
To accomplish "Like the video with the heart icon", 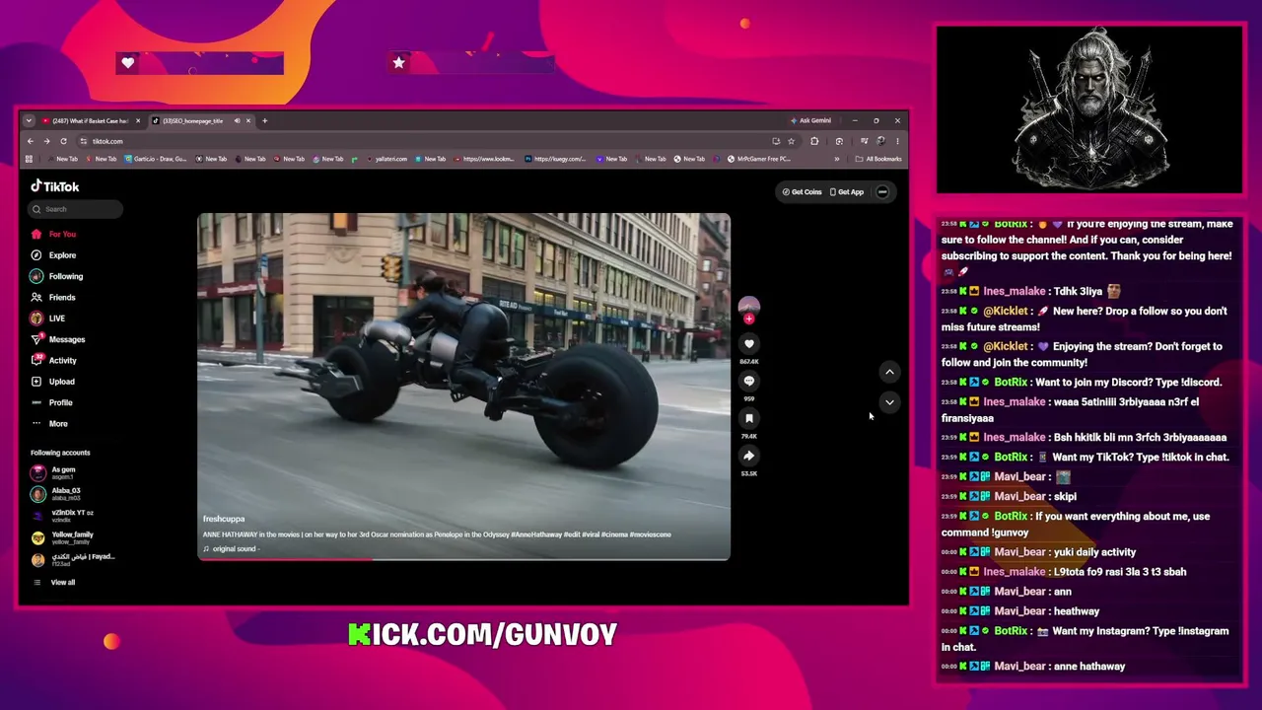I will 749,344.
